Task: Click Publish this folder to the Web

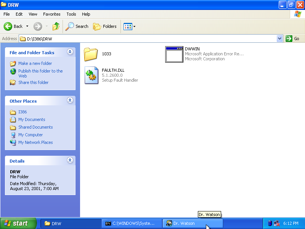Action: point(40,73)
